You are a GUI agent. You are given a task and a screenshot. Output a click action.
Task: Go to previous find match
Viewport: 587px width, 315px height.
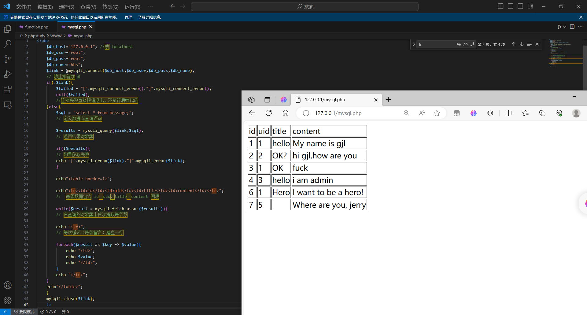514,44
